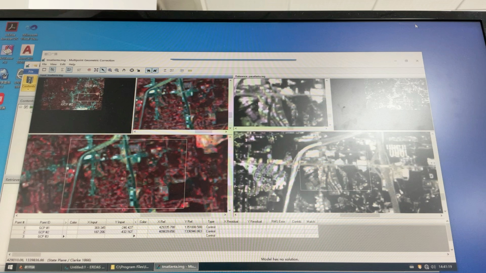Click the Solve Model sigma icon
The height and width of the screenshot is (273, 486).
[x=62, y=70]
